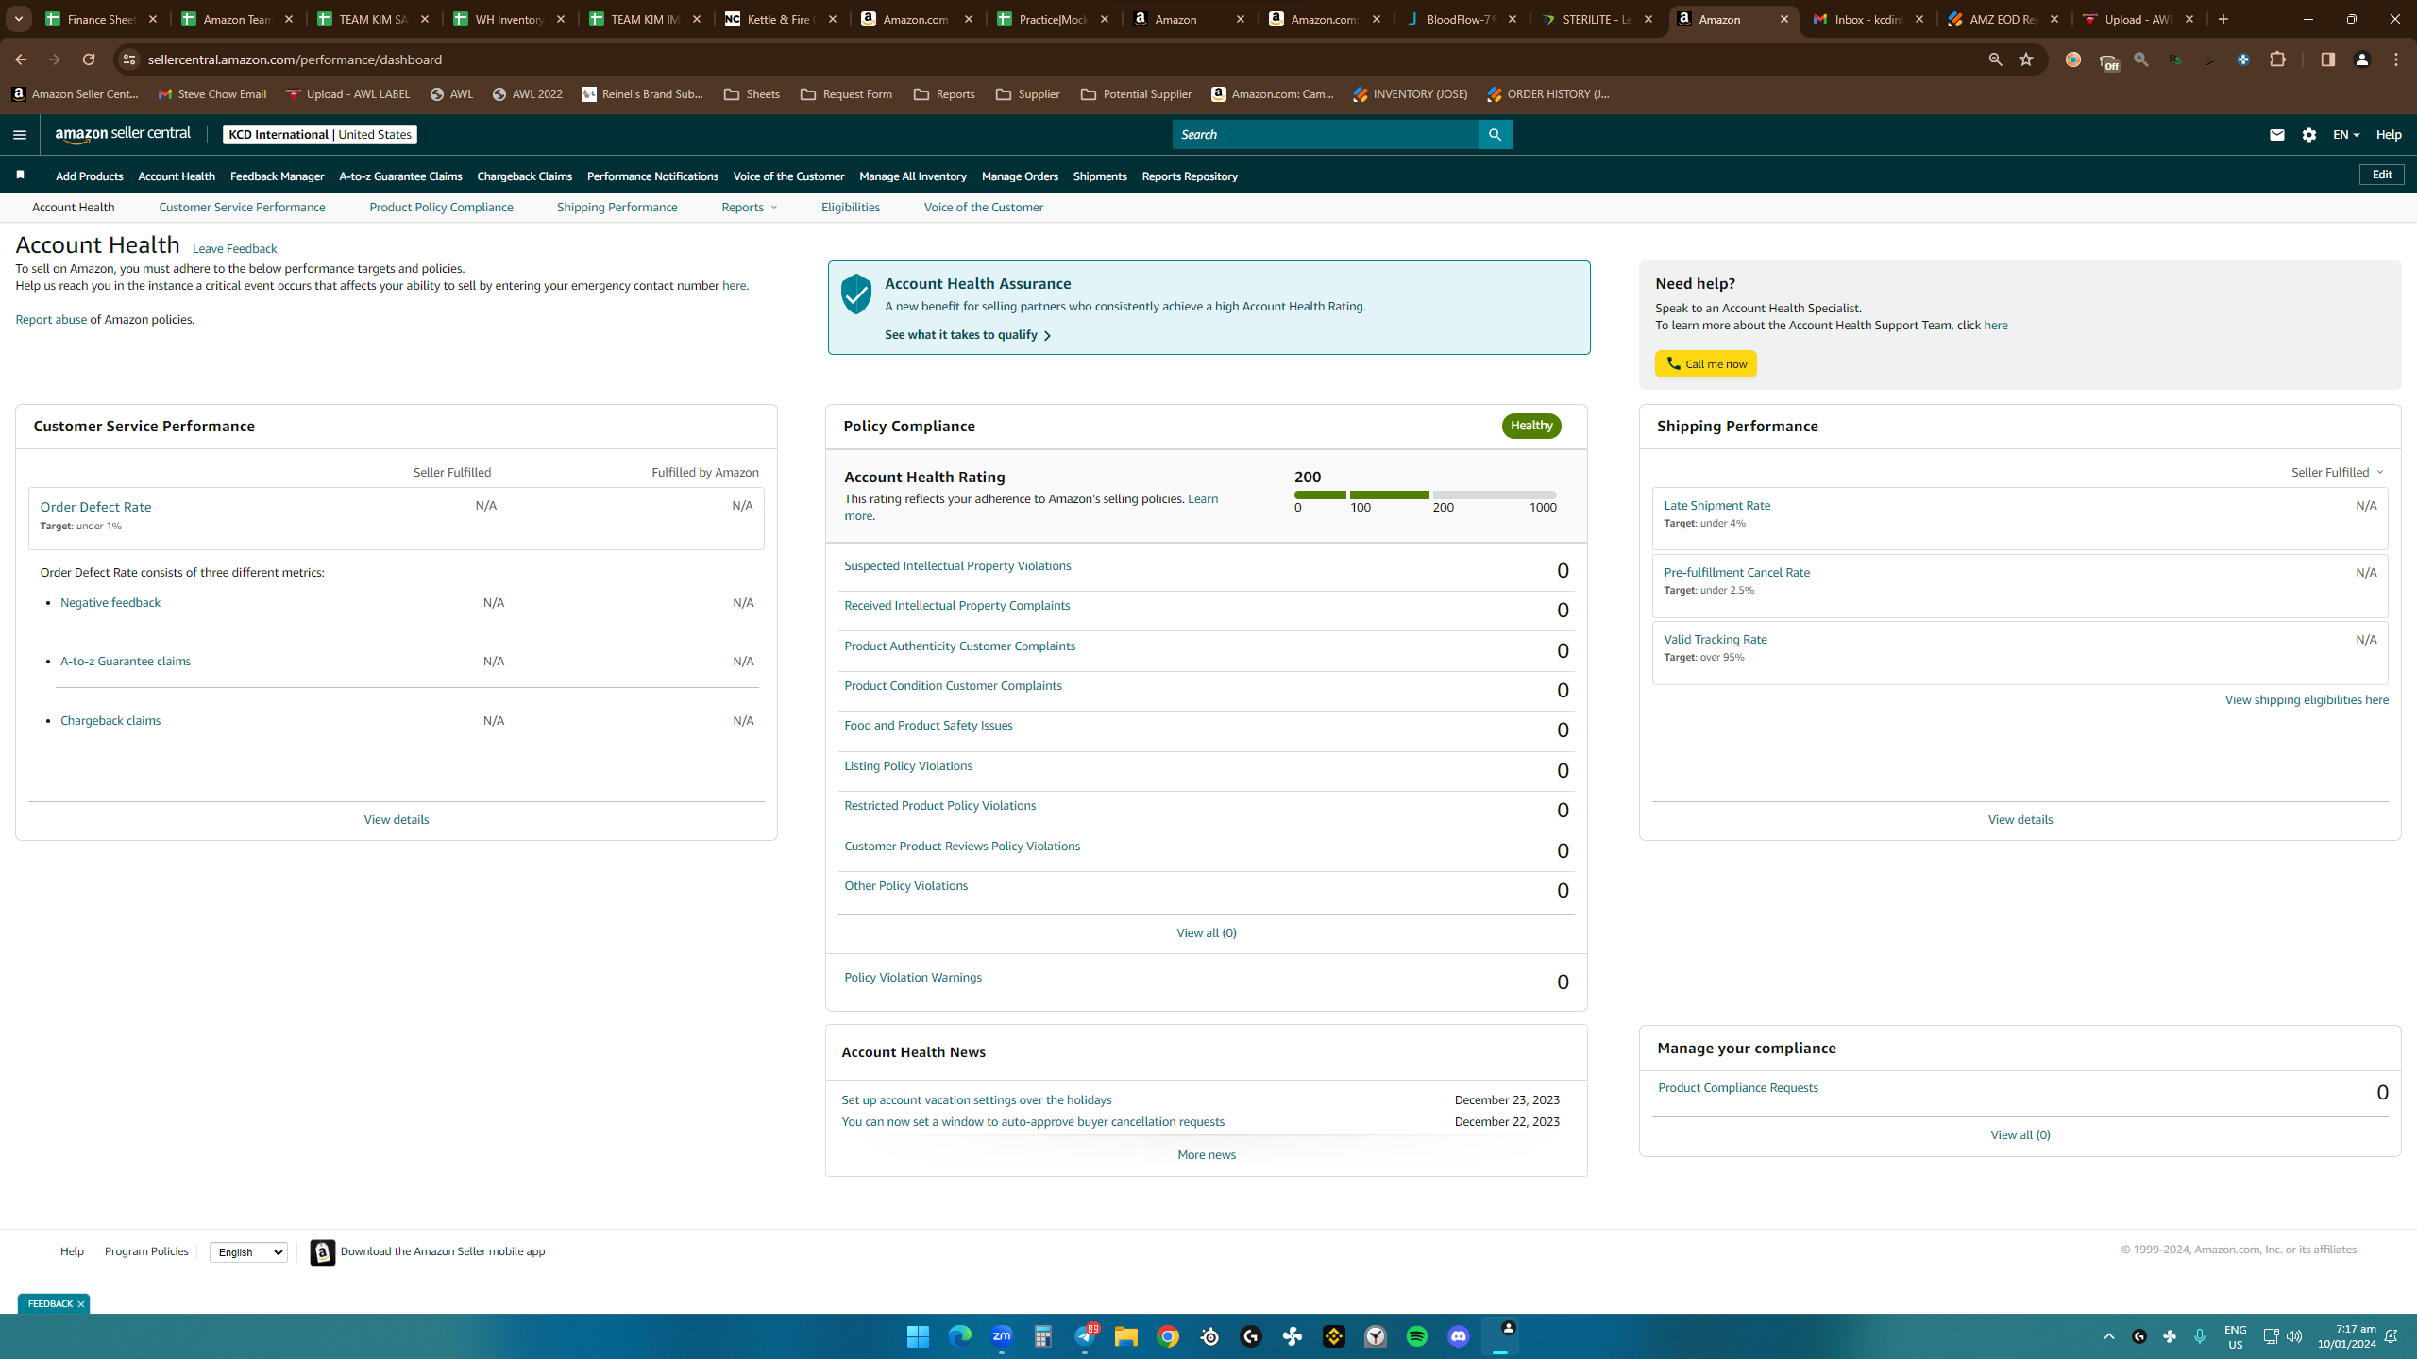Viewport: 2417px width, 1359px height.
Task: Click the magnifier search button in Seller Central
Action: tap(1495, 134)
